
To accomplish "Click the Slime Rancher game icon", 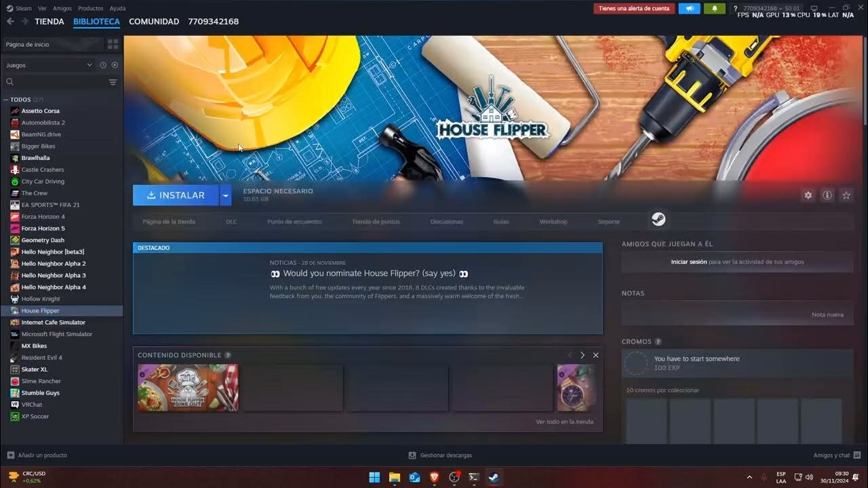I will 15,381.
